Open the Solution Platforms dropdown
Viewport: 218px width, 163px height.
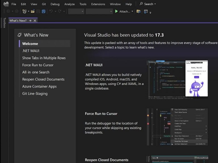click(99, 11)
